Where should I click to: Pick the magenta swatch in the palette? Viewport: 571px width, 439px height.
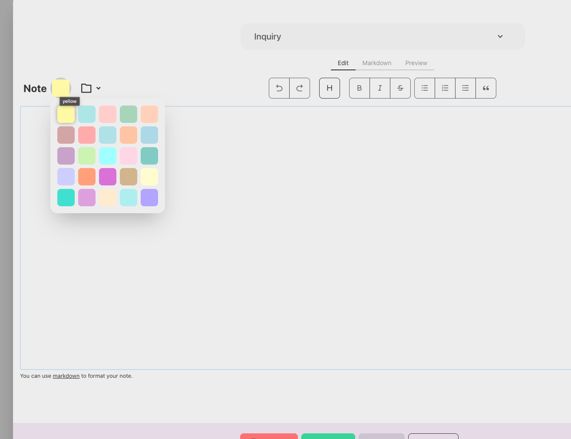click(x=108, y=177)
